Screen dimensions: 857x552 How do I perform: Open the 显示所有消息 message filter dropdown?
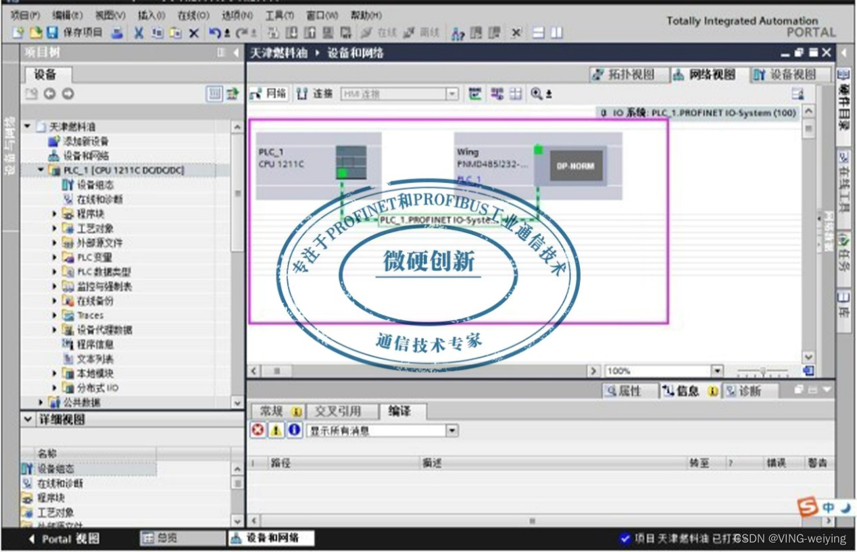(x=452, y=430)
